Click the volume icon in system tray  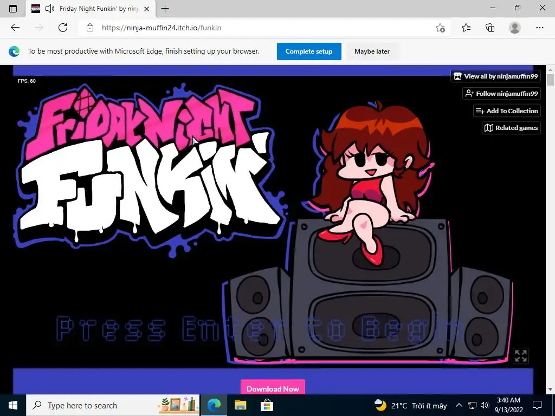(x=485, y=405)
